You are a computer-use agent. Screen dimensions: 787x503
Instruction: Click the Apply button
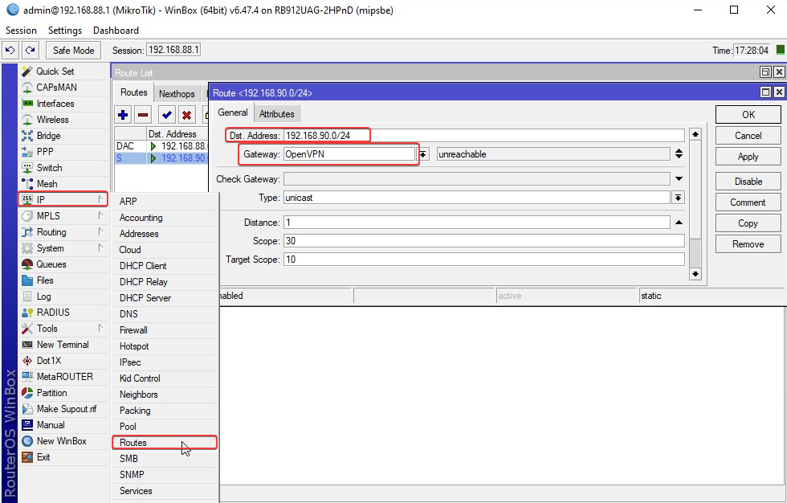pos(748,157)
